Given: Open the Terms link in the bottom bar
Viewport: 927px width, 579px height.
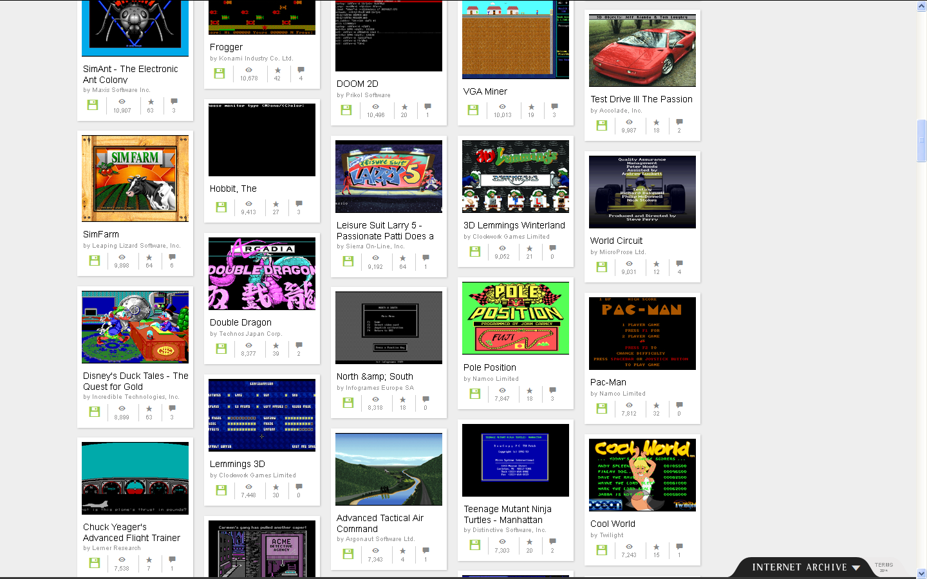Looking at the screenshot, I should coord(883,565).
